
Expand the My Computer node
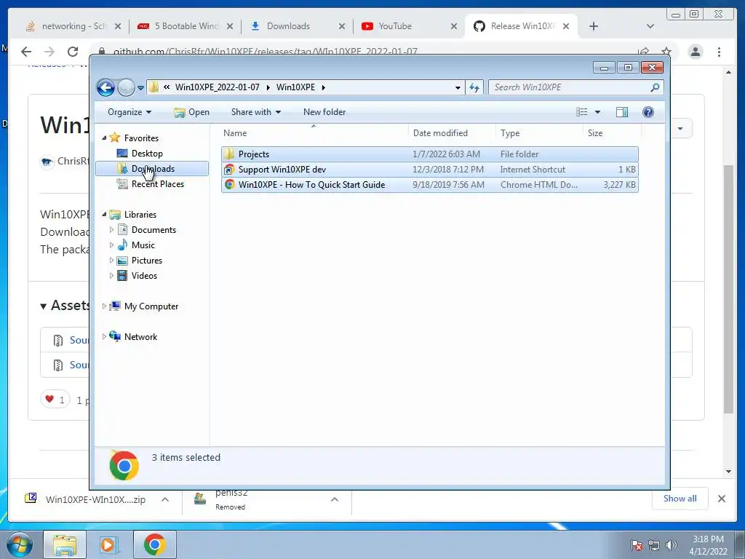(105, 306)
